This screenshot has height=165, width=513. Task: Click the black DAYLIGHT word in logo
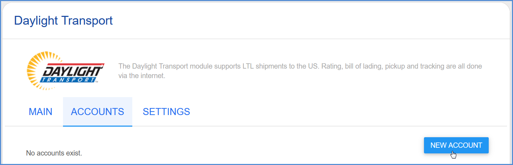coord(73,71)
